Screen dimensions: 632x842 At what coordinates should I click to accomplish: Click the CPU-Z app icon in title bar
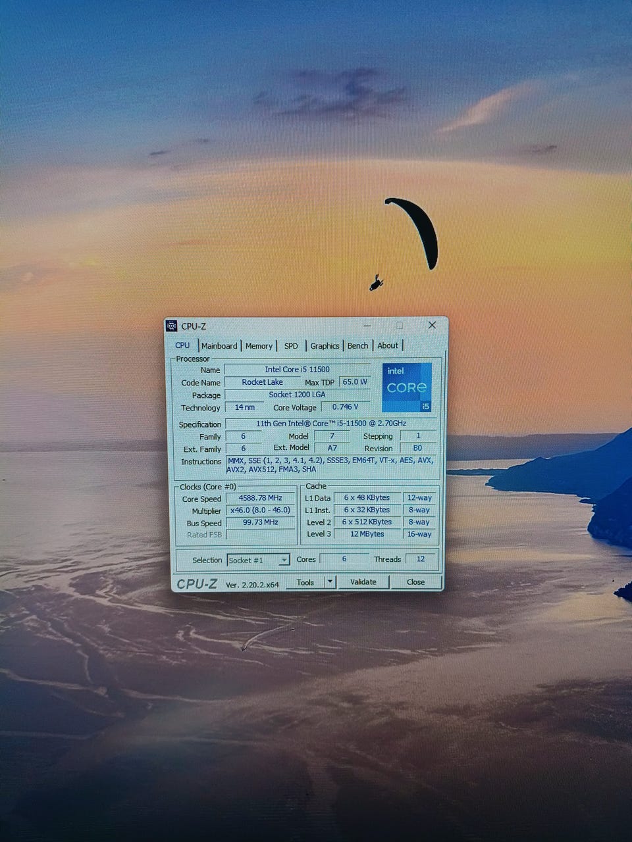coord(172,326)
